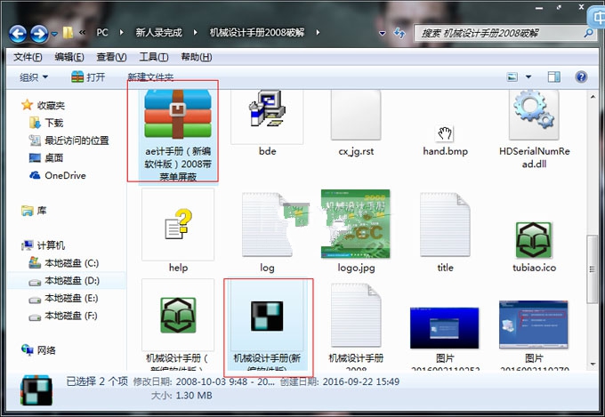
Task: Open the 组织 dropdown
Action: click(x=34, y=77)
